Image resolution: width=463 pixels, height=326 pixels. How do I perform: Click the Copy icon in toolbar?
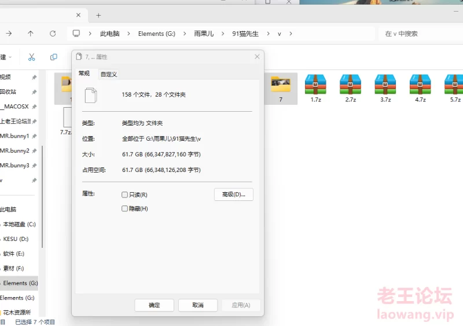[54, 57]
